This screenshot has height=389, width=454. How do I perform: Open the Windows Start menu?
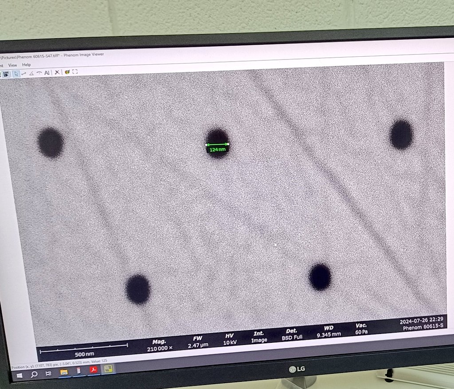[19, 375]
